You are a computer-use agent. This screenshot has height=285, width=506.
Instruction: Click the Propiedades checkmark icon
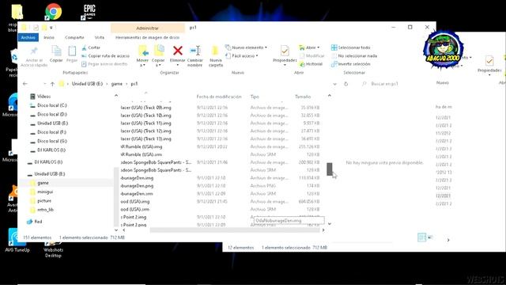pyautogui.click(x=285, y=51)
